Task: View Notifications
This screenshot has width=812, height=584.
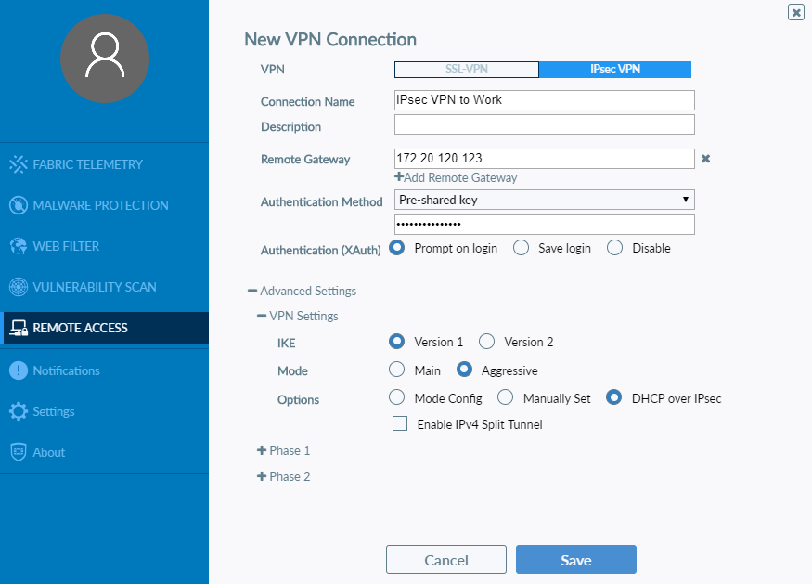Action: tap(72, 370)
